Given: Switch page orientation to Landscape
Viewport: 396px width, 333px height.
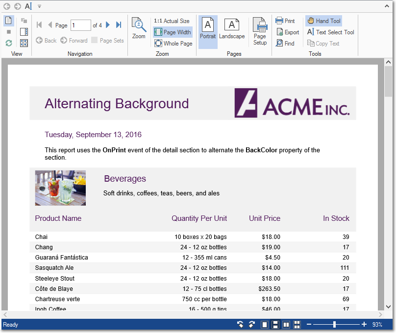Looking at the screenshot, I should pyautogui.click(x=232, y=29).
